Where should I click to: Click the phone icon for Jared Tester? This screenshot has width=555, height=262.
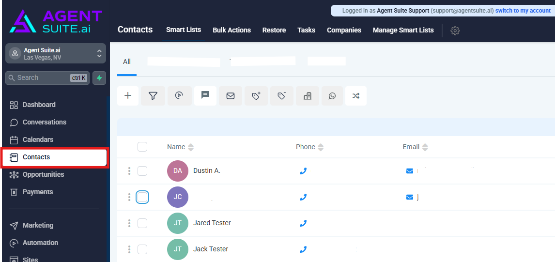click(303, 223)
